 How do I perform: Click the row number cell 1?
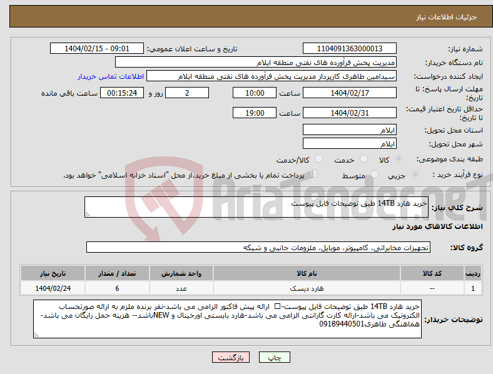473,288
